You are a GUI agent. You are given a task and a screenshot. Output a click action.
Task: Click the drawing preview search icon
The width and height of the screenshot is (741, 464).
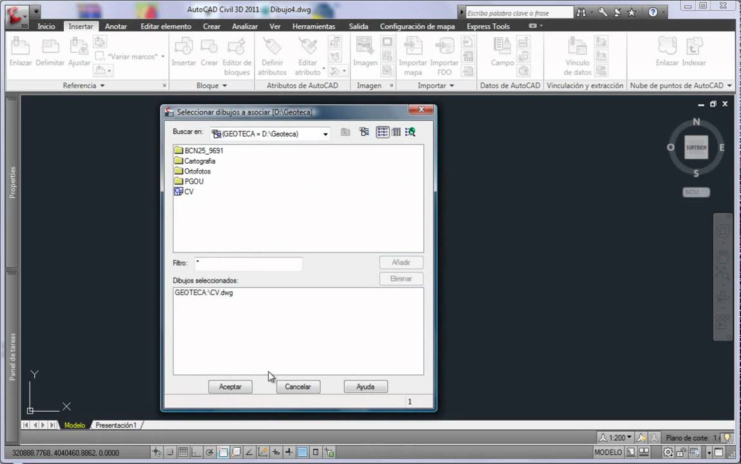pyautogui.click(x=410, y=132)
